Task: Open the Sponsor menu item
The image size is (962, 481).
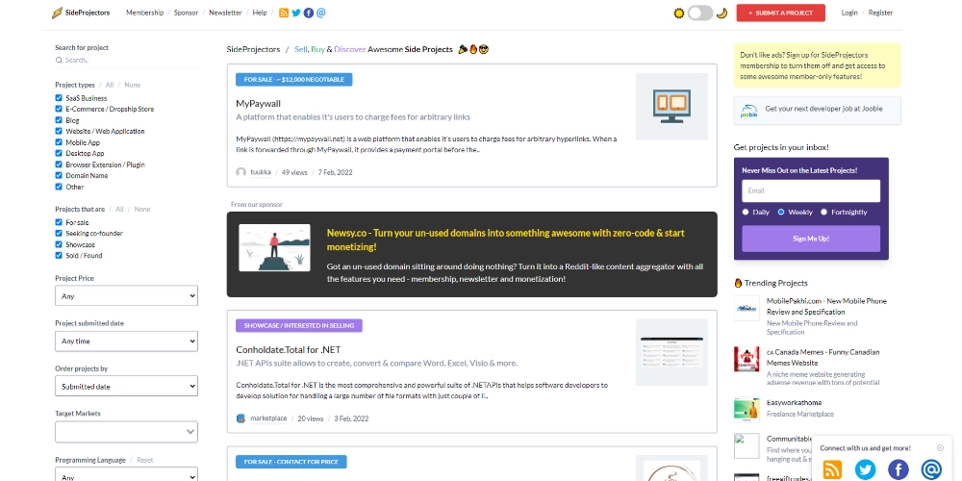Action: [x=186, y=13]
